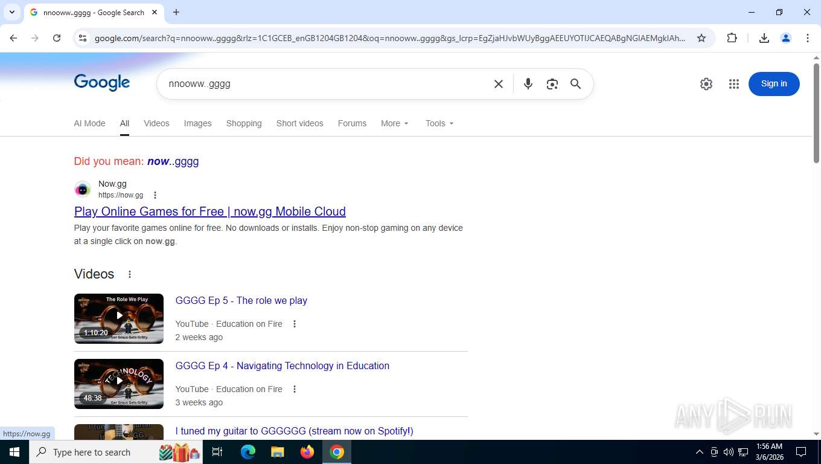The image size is (821, 464).
Task: Play The Role We Play video thumbnail
Action: (119, 318)
